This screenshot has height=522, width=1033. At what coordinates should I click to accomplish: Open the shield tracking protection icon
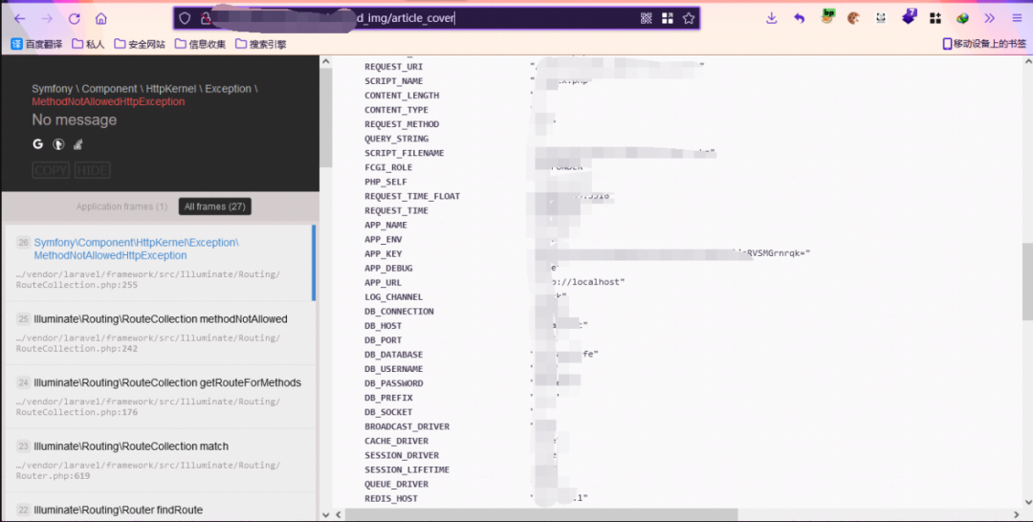coord(186,18)
